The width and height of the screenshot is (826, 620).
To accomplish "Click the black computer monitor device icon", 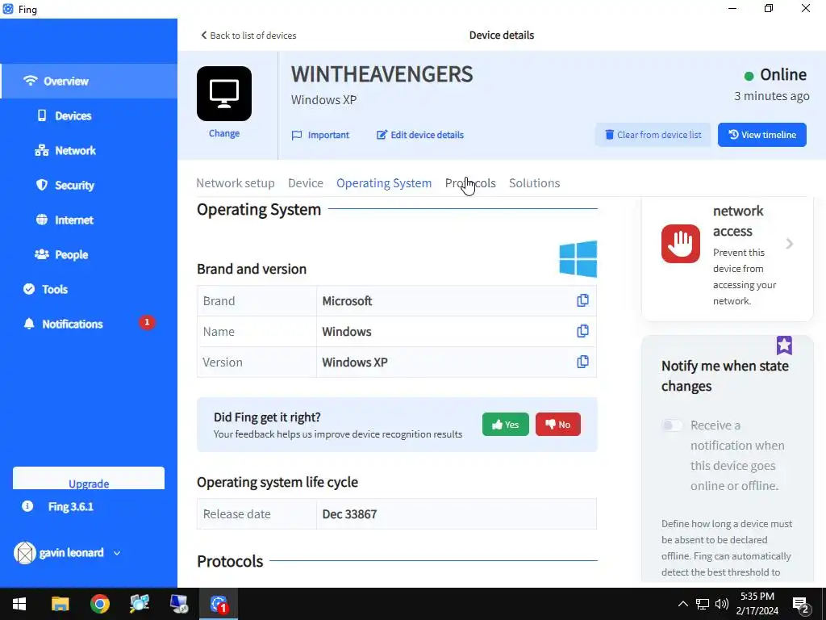I will (224, 94).
